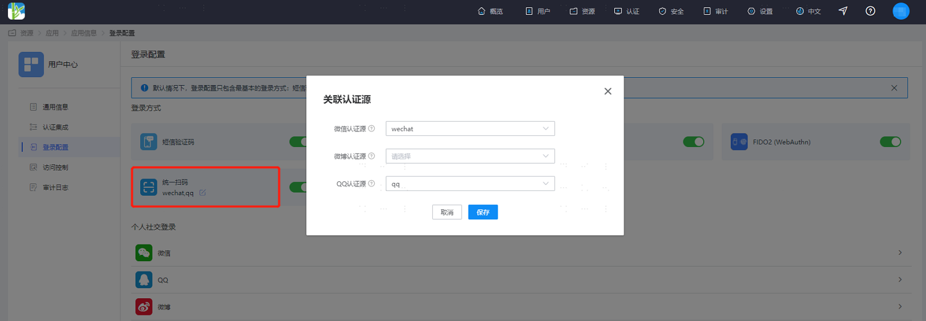The width and height of the screenshot is (926, 321).
Task: Click the app logo in top-left corner
Action: click(17, 11)
